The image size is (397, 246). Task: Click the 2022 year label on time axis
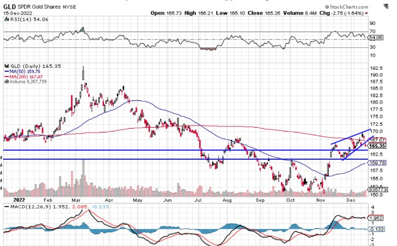point(19,200)
